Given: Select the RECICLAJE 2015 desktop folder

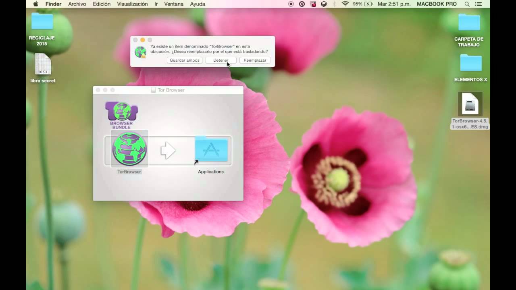Looking at the screenshot, I should (x=42, y=21).
